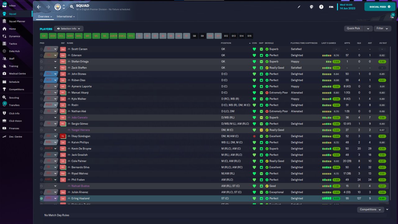Navigate forward with the right arrow
This screenshot has height=224, width=398.
(x=48, y=7)
